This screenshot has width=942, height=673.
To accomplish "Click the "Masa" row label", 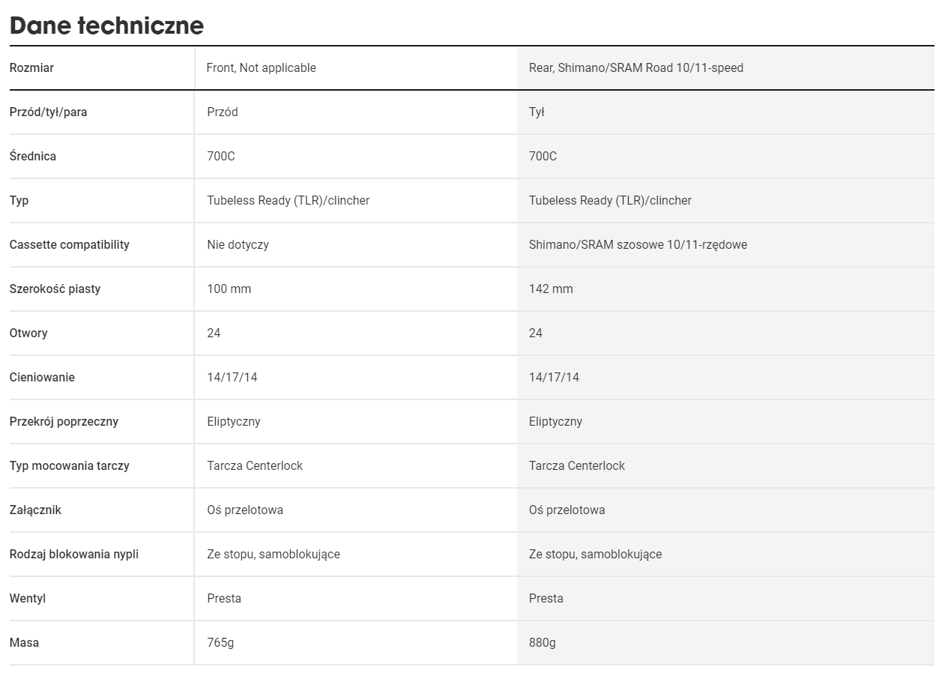I will coord(24,643).
